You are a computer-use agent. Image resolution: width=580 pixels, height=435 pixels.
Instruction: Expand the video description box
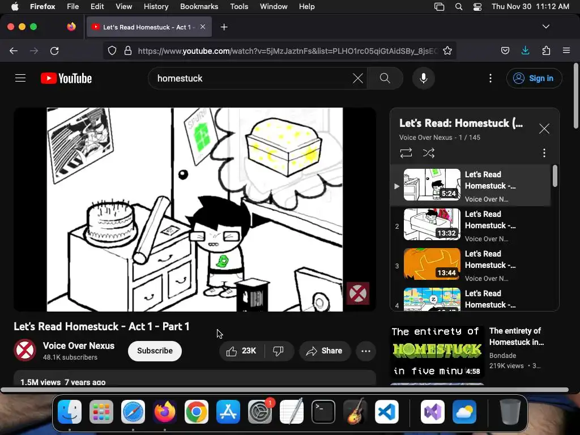tap(195, 378)
